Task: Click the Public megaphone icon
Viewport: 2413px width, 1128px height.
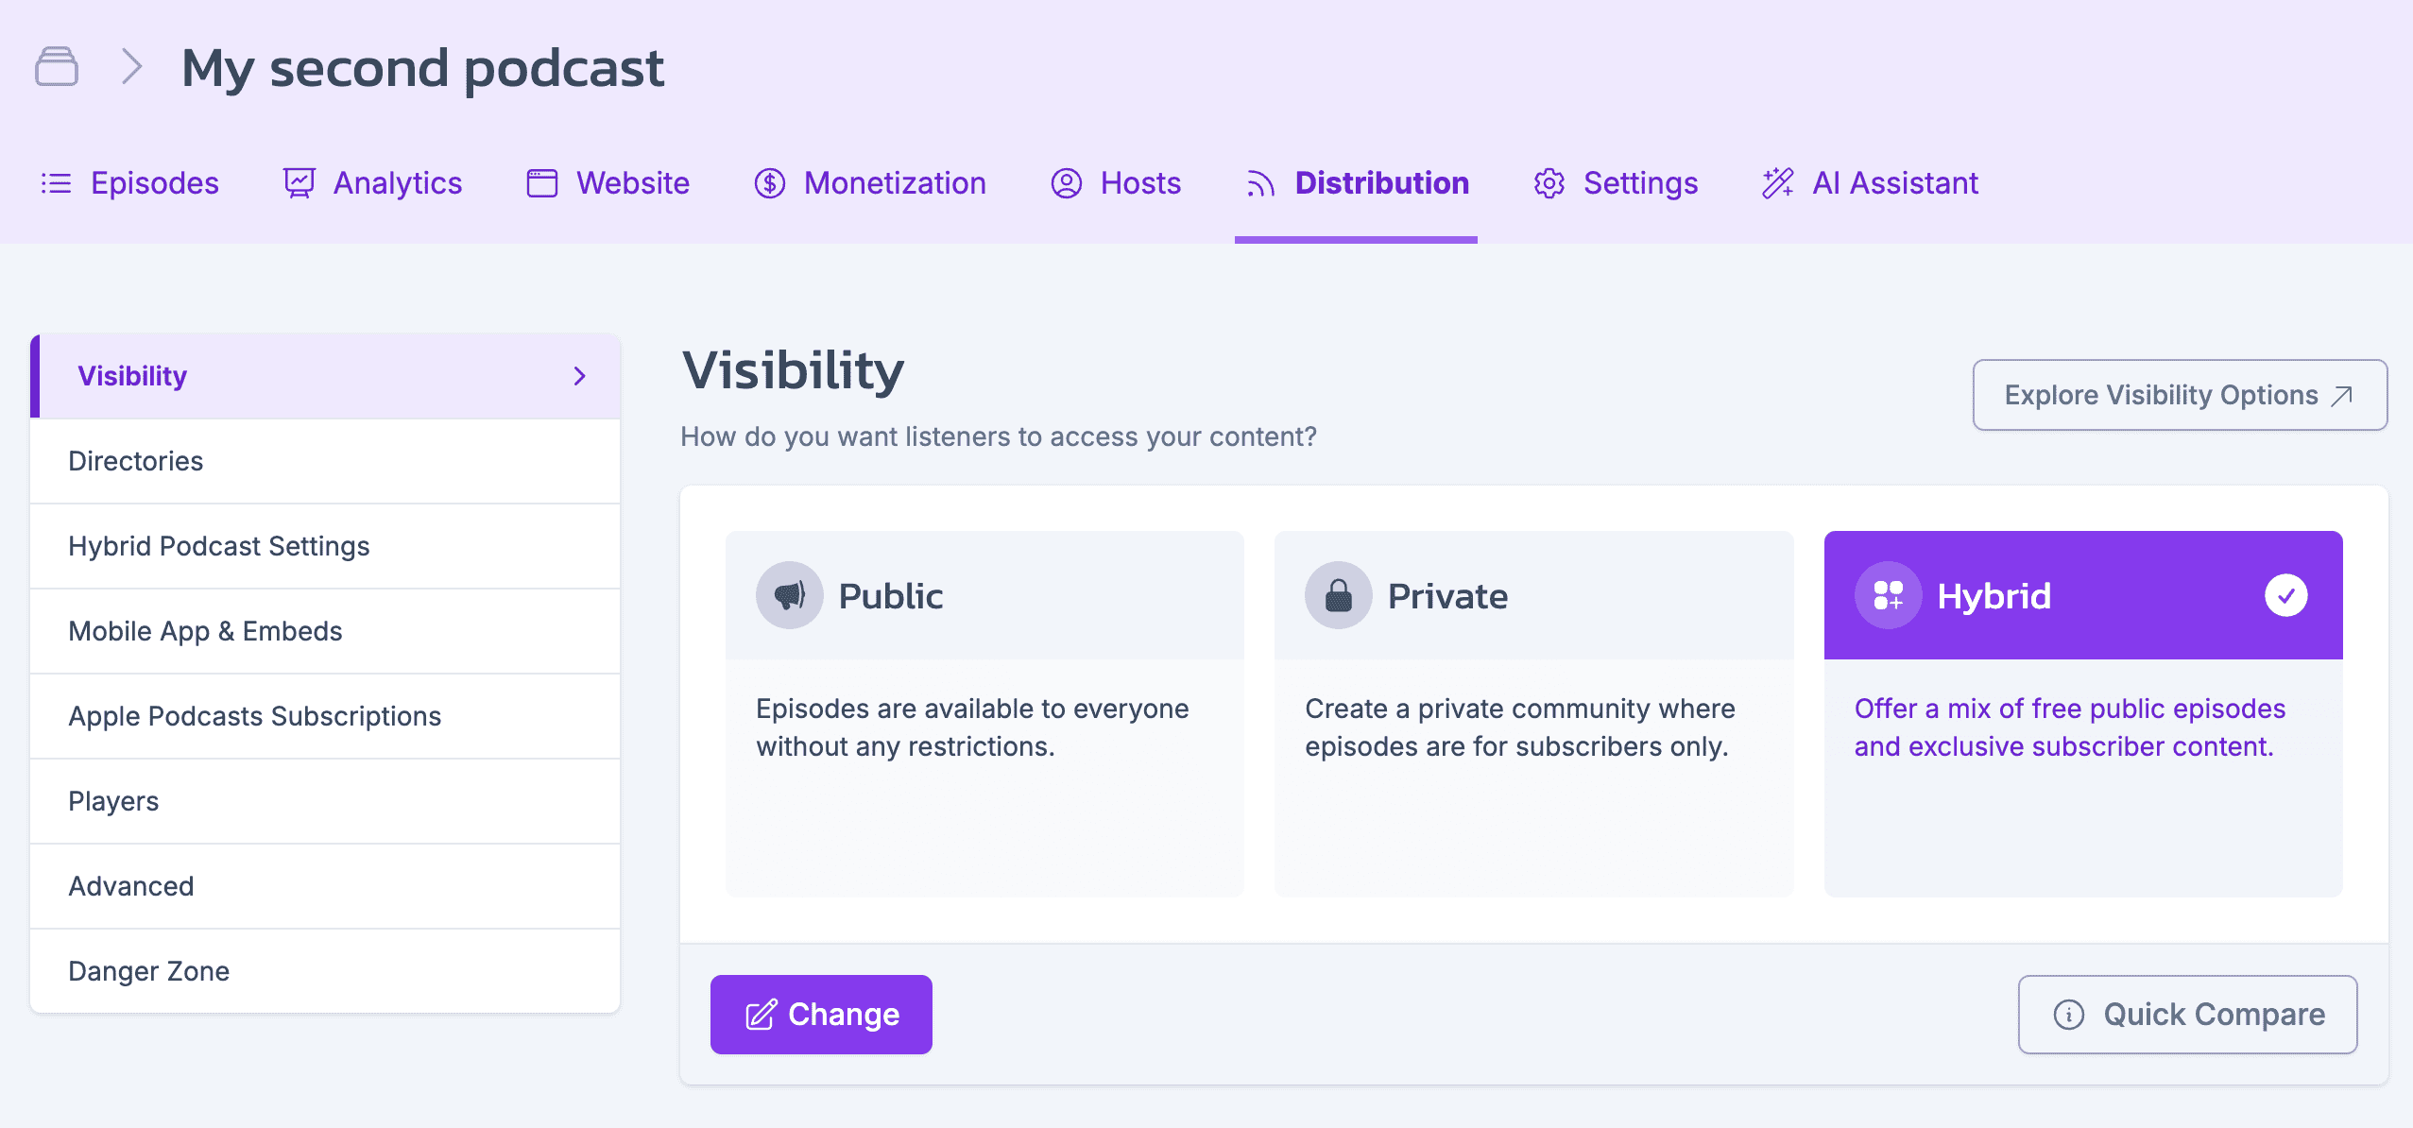Action: pos(790,595)
